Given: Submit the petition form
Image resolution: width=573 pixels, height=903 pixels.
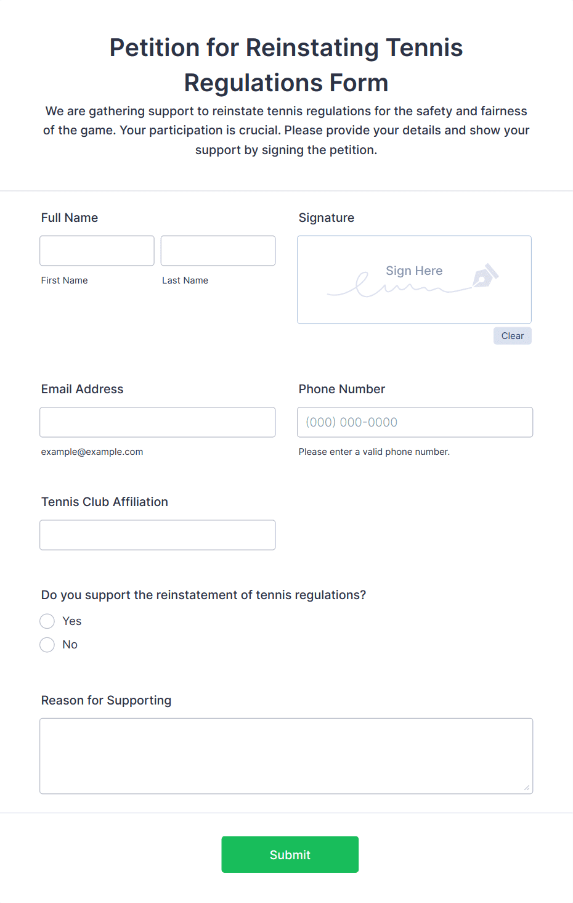Looking at the screenshot, I should (290, 854).
